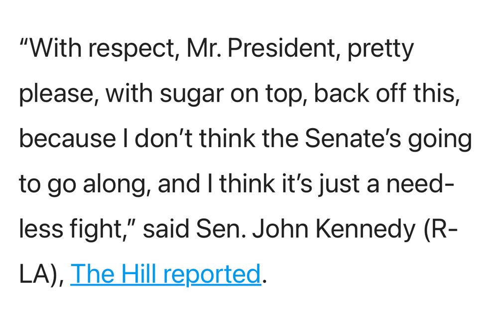Open the "The Hill reported" link
Screen dimensions: 498x312
click(165, 274)
